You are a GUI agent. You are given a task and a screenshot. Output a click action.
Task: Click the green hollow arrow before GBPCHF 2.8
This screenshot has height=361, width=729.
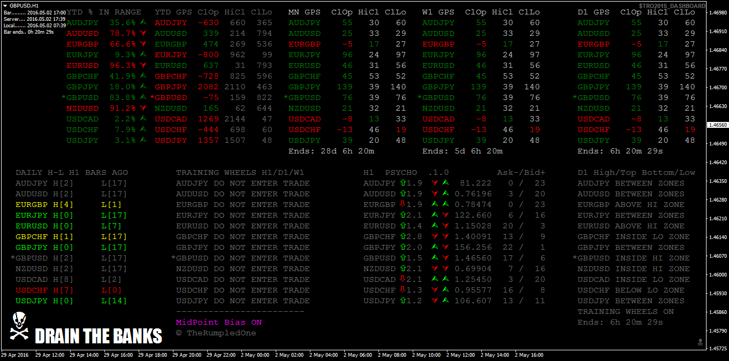[x=403, y=236]
